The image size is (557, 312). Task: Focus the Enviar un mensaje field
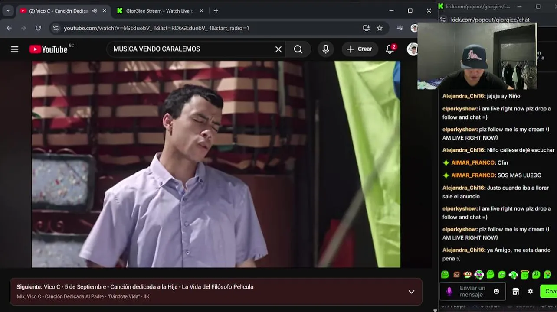tap(472, 292)
